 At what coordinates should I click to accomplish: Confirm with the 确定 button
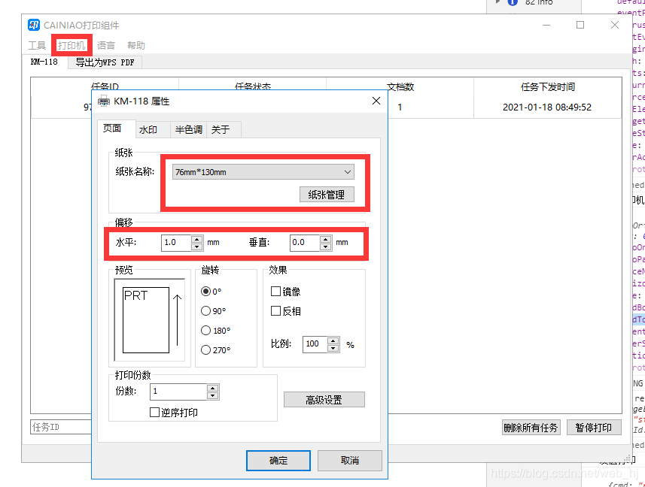click(278, 461)
